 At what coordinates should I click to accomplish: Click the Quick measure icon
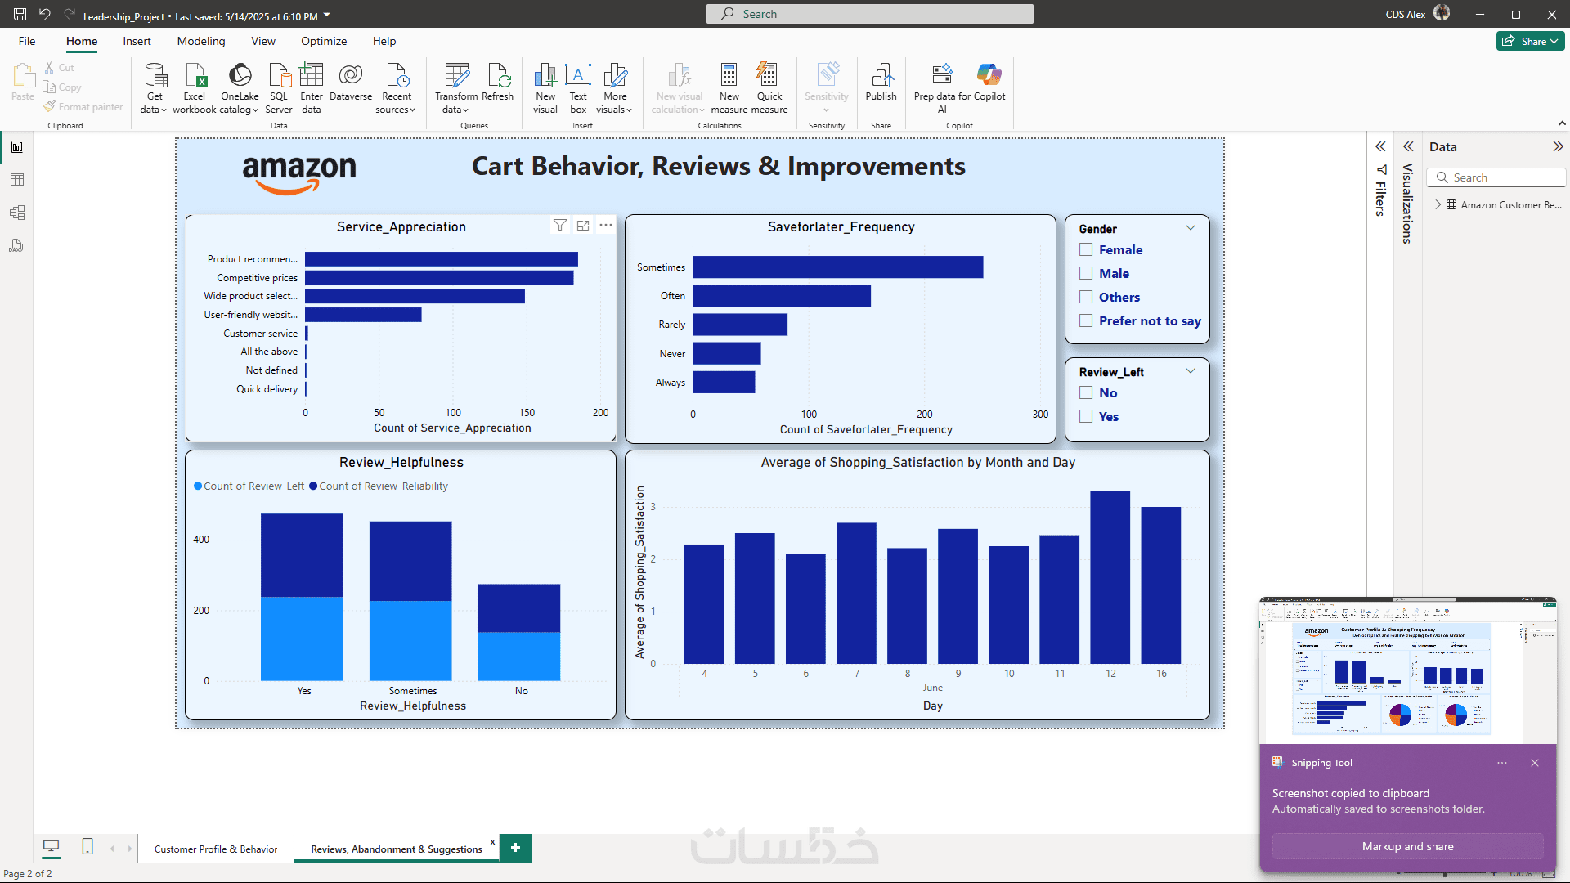(769, 76)
